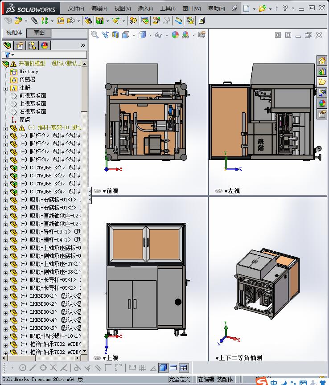Toggle the link views icon beside 前视 label
This screenshot has height=385, width=329.
pyautogui.click(x=97, y=191)
